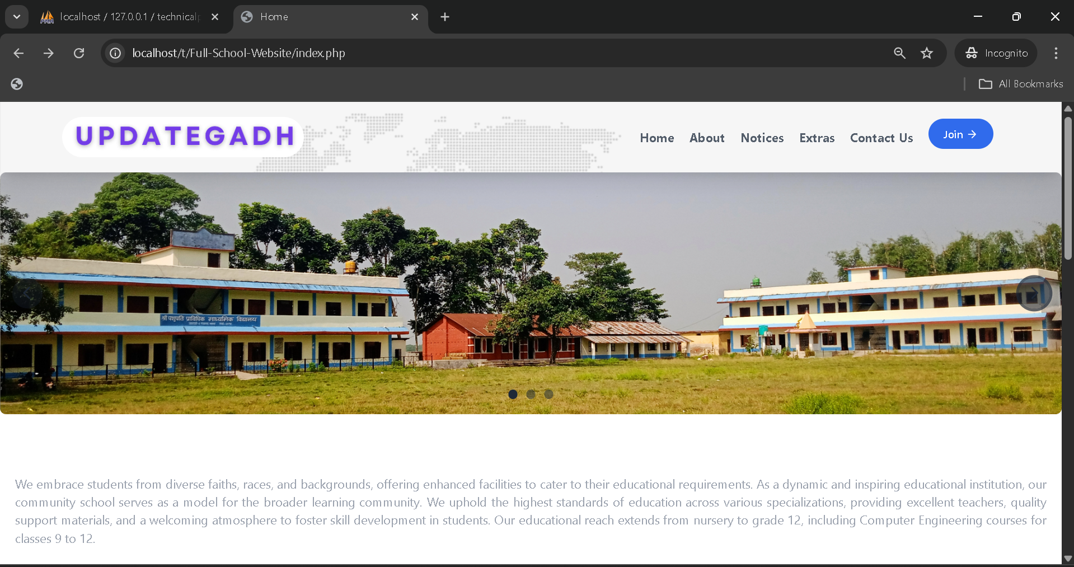Click the globe bookmark icon in bookmarks bar

[x=17, y=84]
